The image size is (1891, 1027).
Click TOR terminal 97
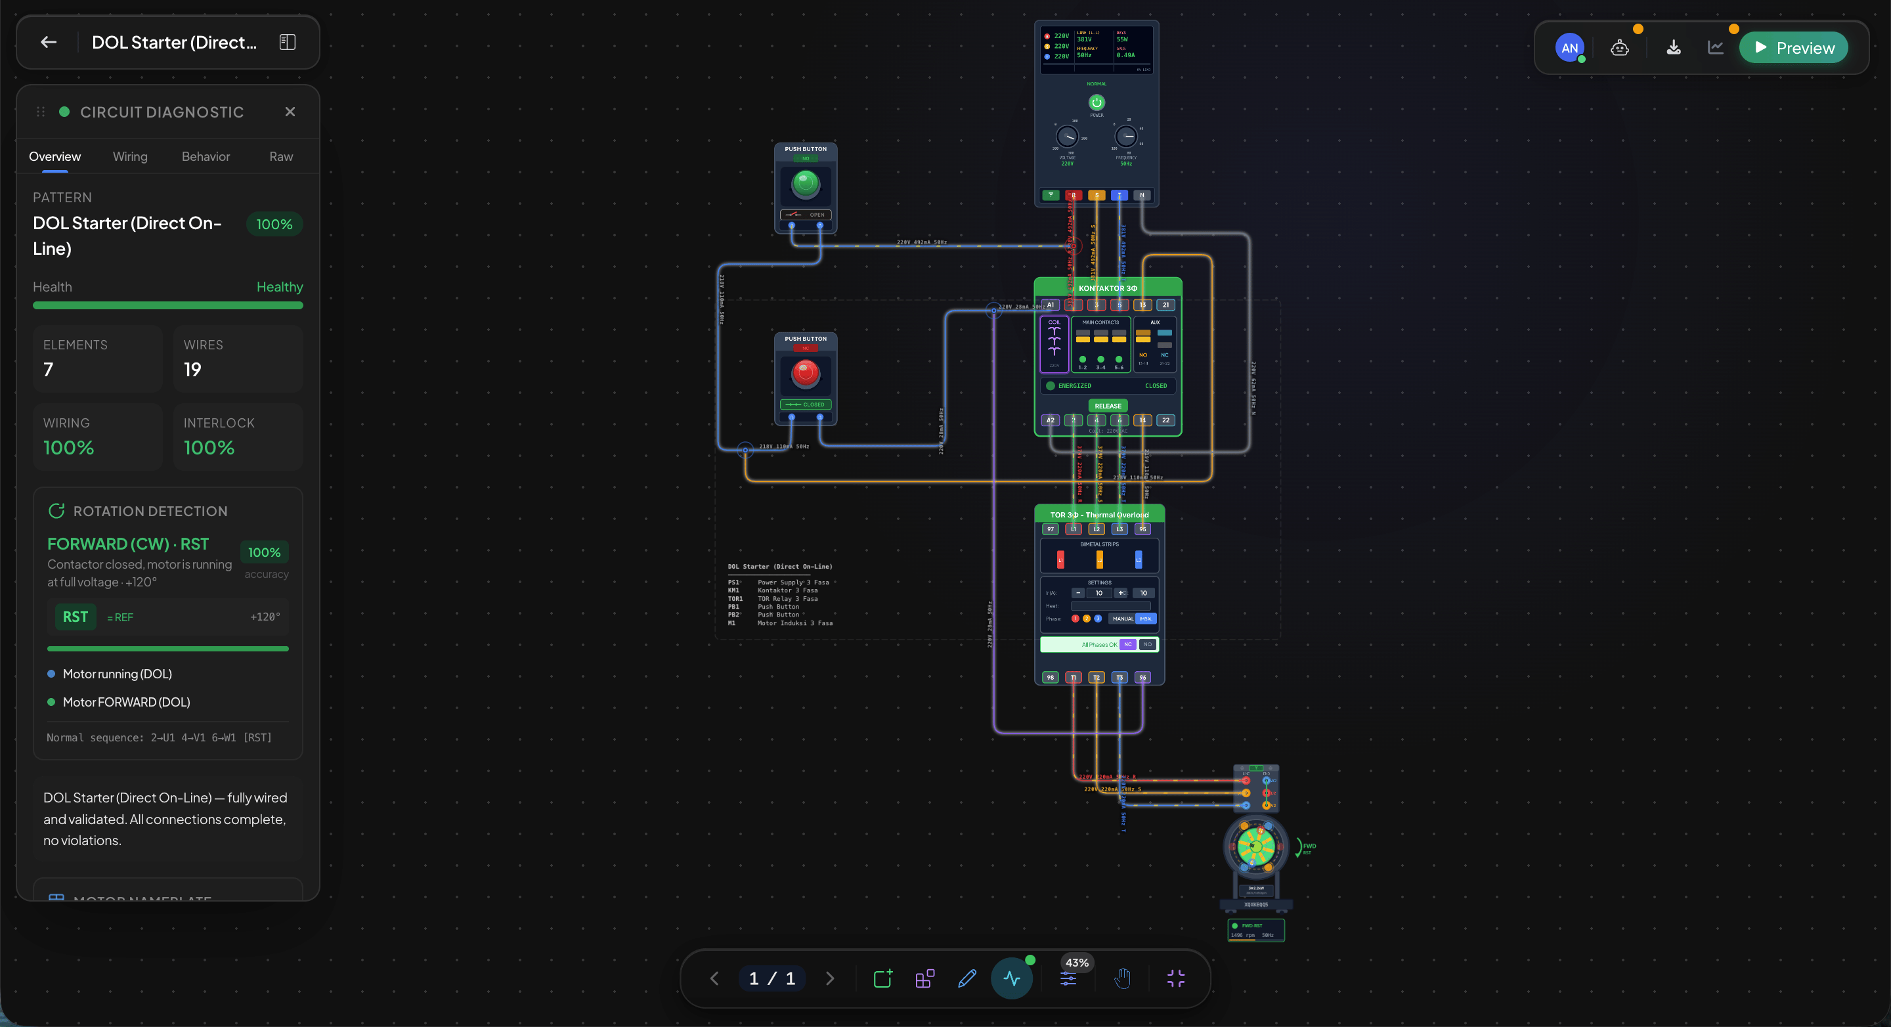(x=1051, y=529)
